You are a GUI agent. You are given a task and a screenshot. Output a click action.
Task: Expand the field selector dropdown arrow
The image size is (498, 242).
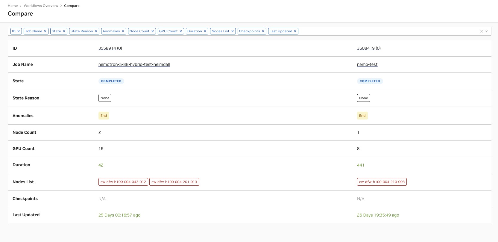[486, 31]
